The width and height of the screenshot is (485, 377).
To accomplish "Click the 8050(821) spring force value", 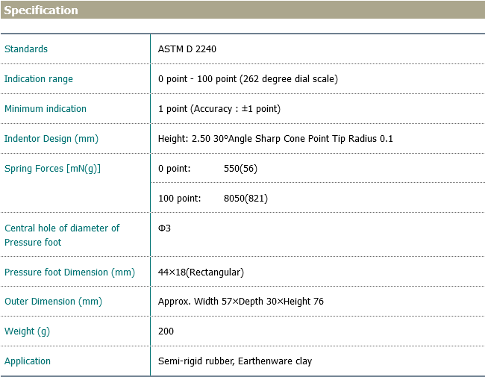I will tap(245, 199).
